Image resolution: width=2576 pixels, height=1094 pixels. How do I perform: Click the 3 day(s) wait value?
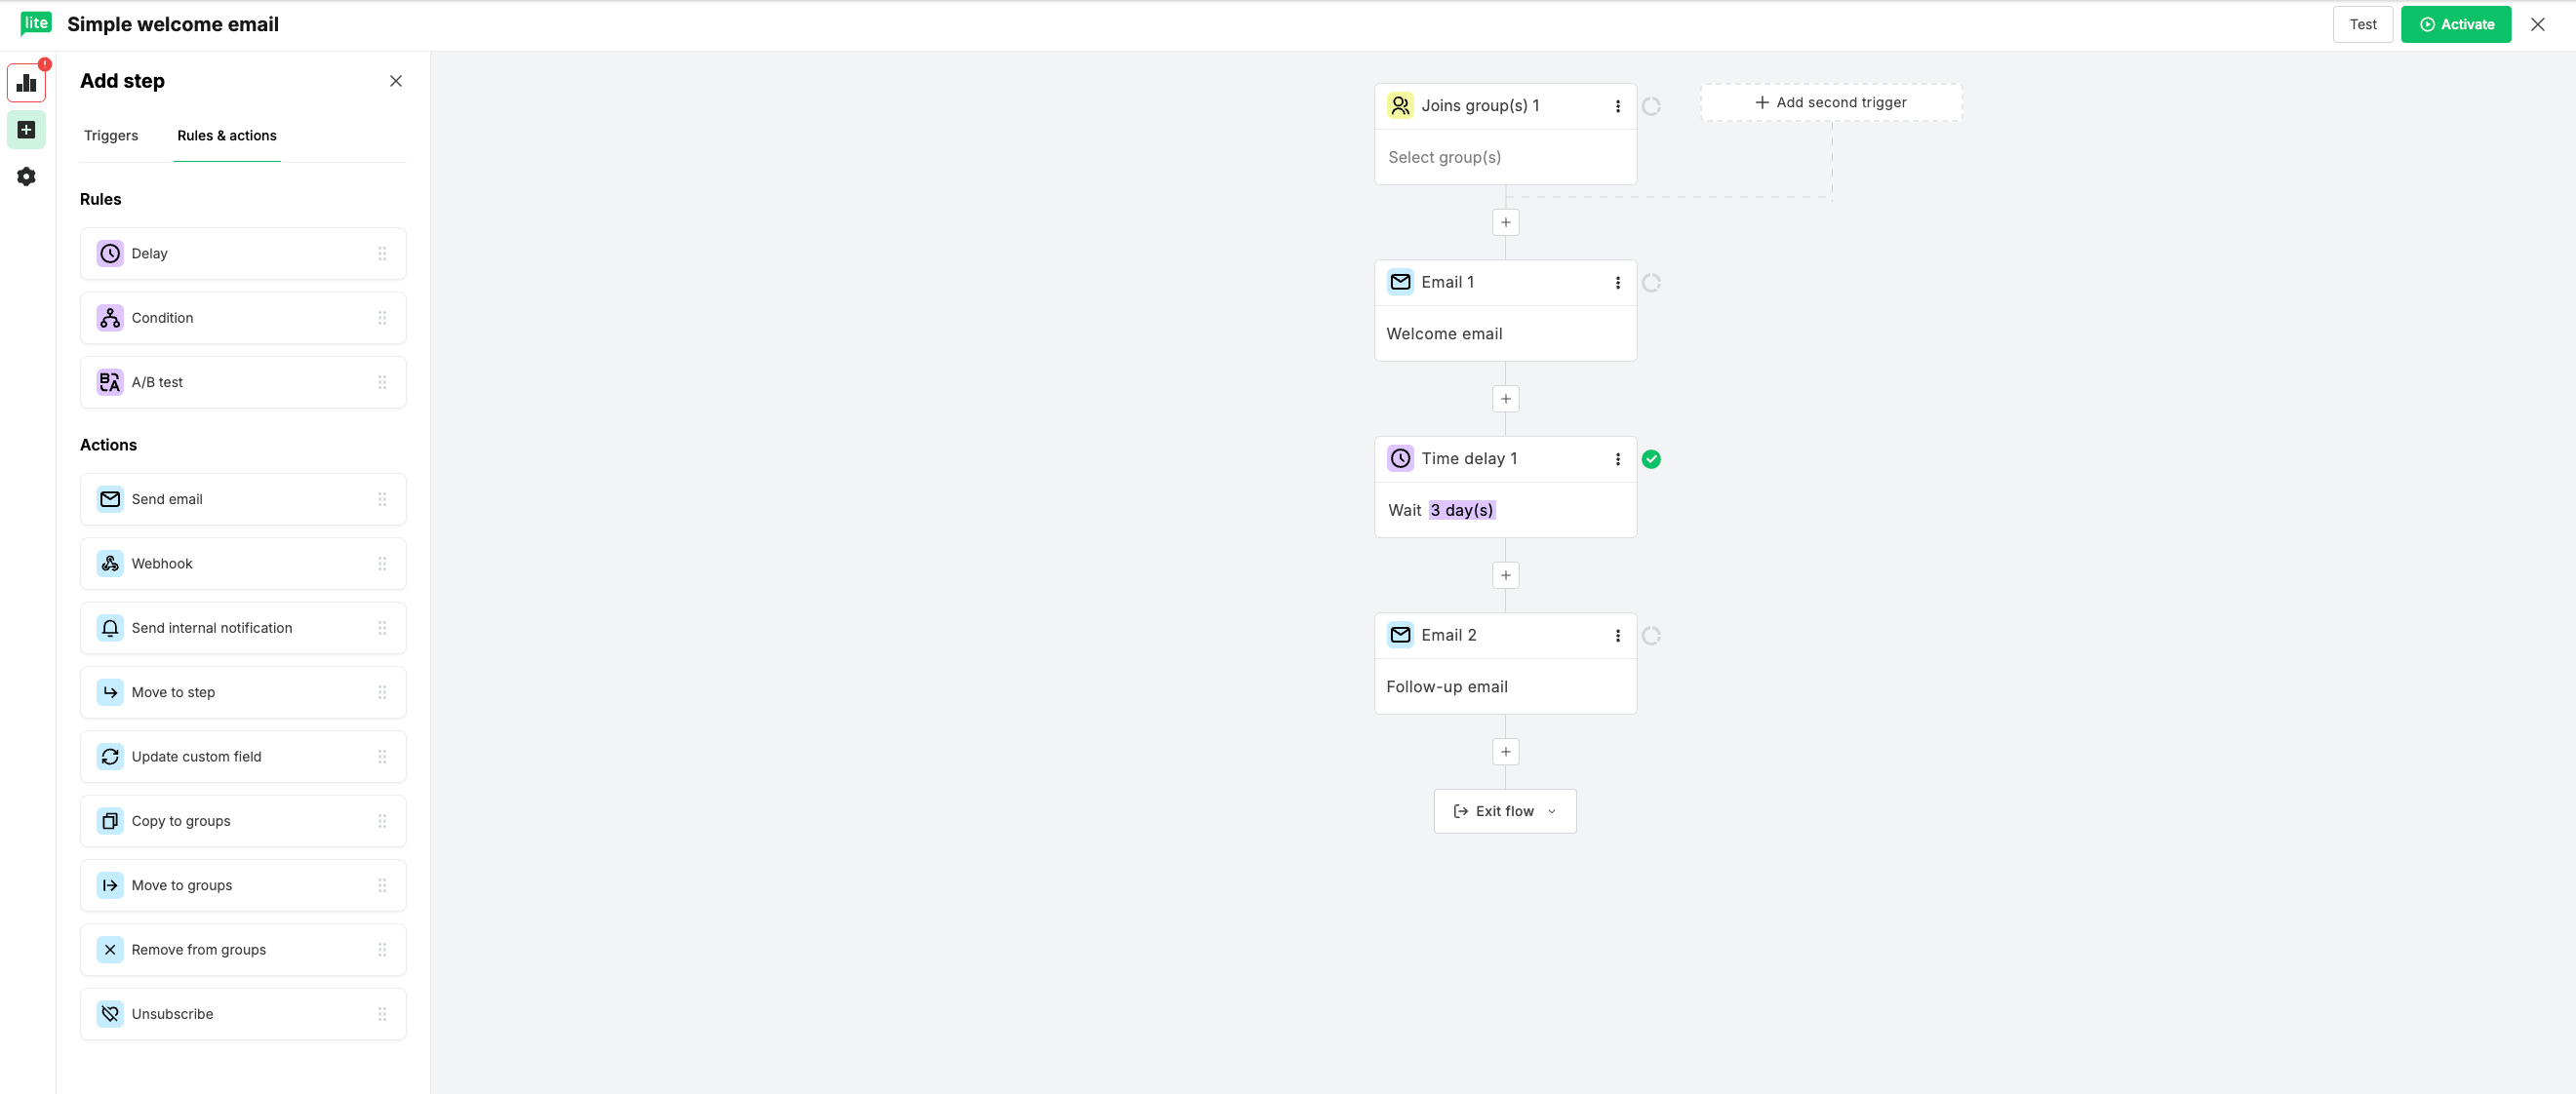1461,511
